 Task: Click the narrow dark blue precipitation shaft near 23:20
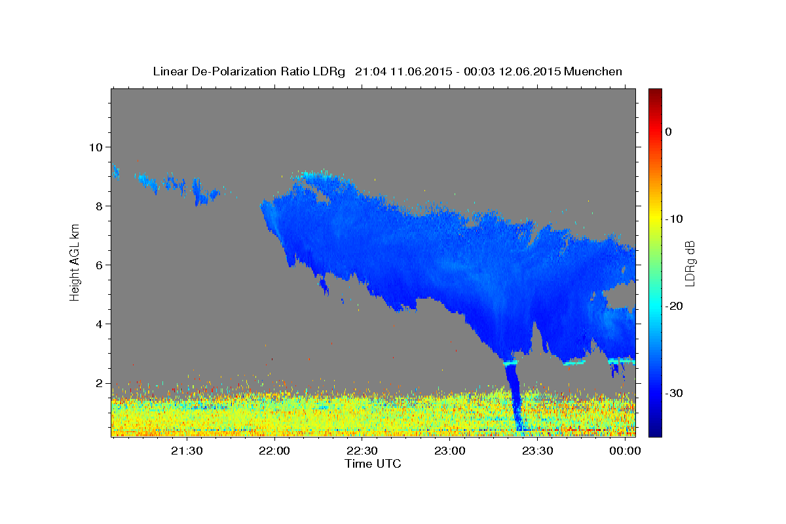514,396
